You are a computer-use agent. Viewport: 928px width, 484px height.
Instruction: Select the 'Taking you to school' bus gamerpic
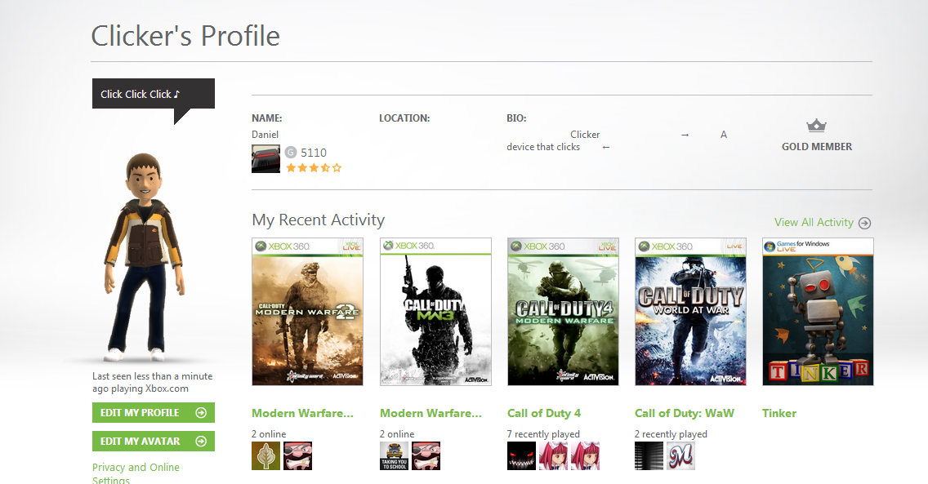pyautogui.click(x=394, y=455)
